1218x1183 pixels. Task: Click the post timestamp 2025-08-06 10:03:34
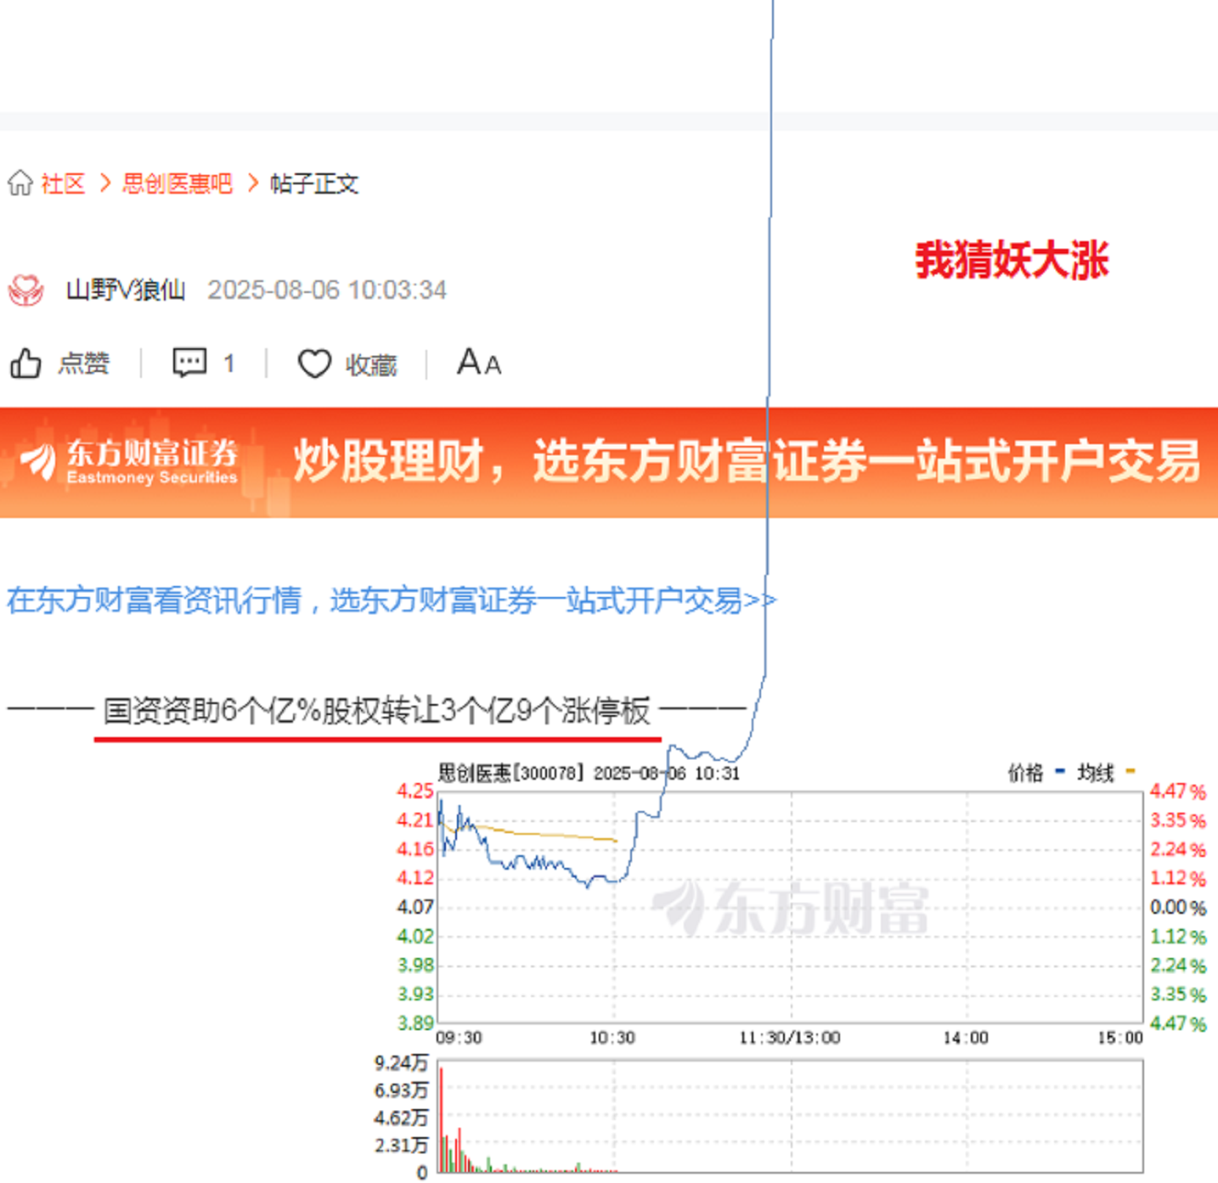(327, 290)
